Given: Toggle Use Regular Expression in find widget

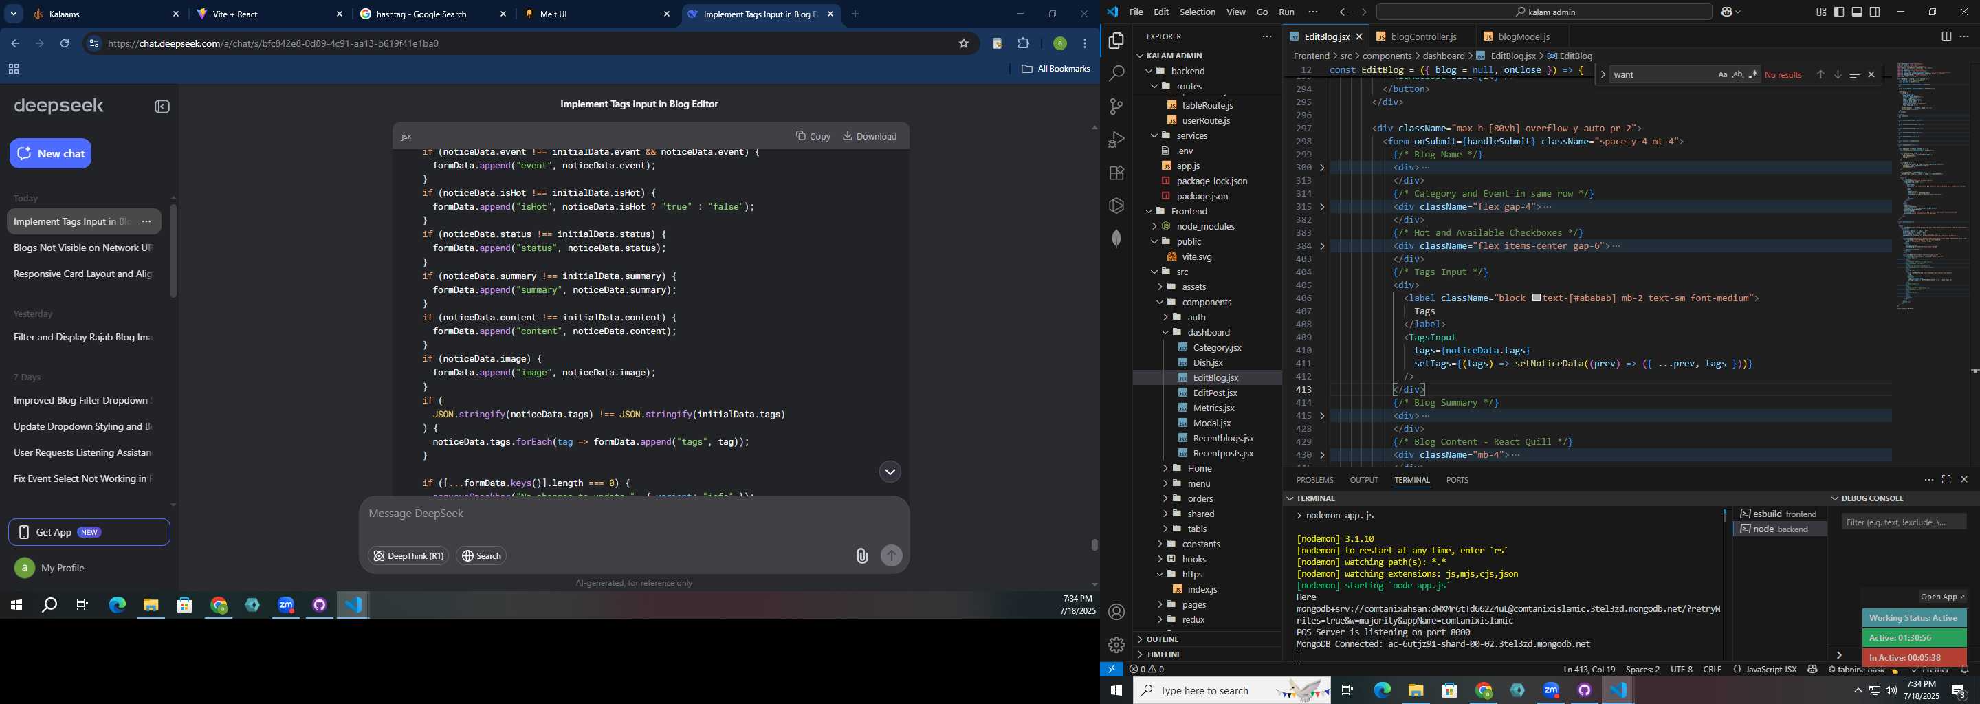Looking at the screenshot, I should point(1753,74).
